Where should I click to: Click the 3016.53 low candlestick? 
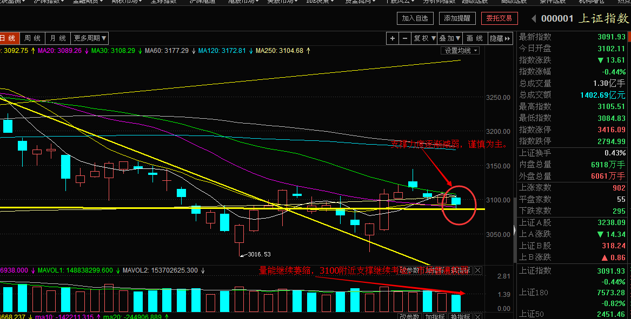tap(239, 235)
